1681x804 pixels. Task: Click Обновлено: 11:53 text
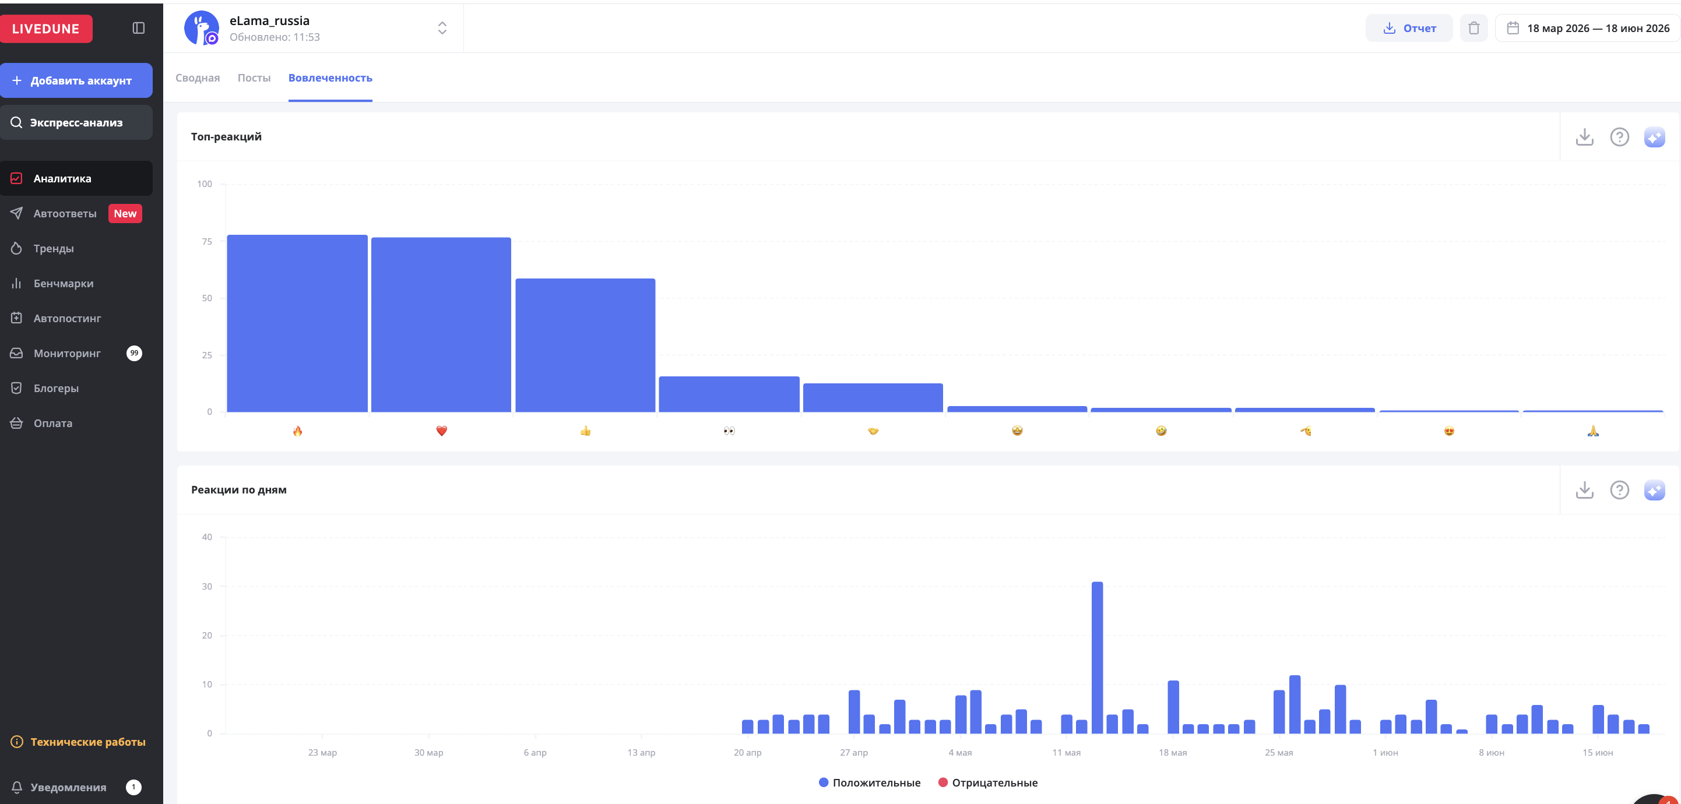[x=275, y=37]
